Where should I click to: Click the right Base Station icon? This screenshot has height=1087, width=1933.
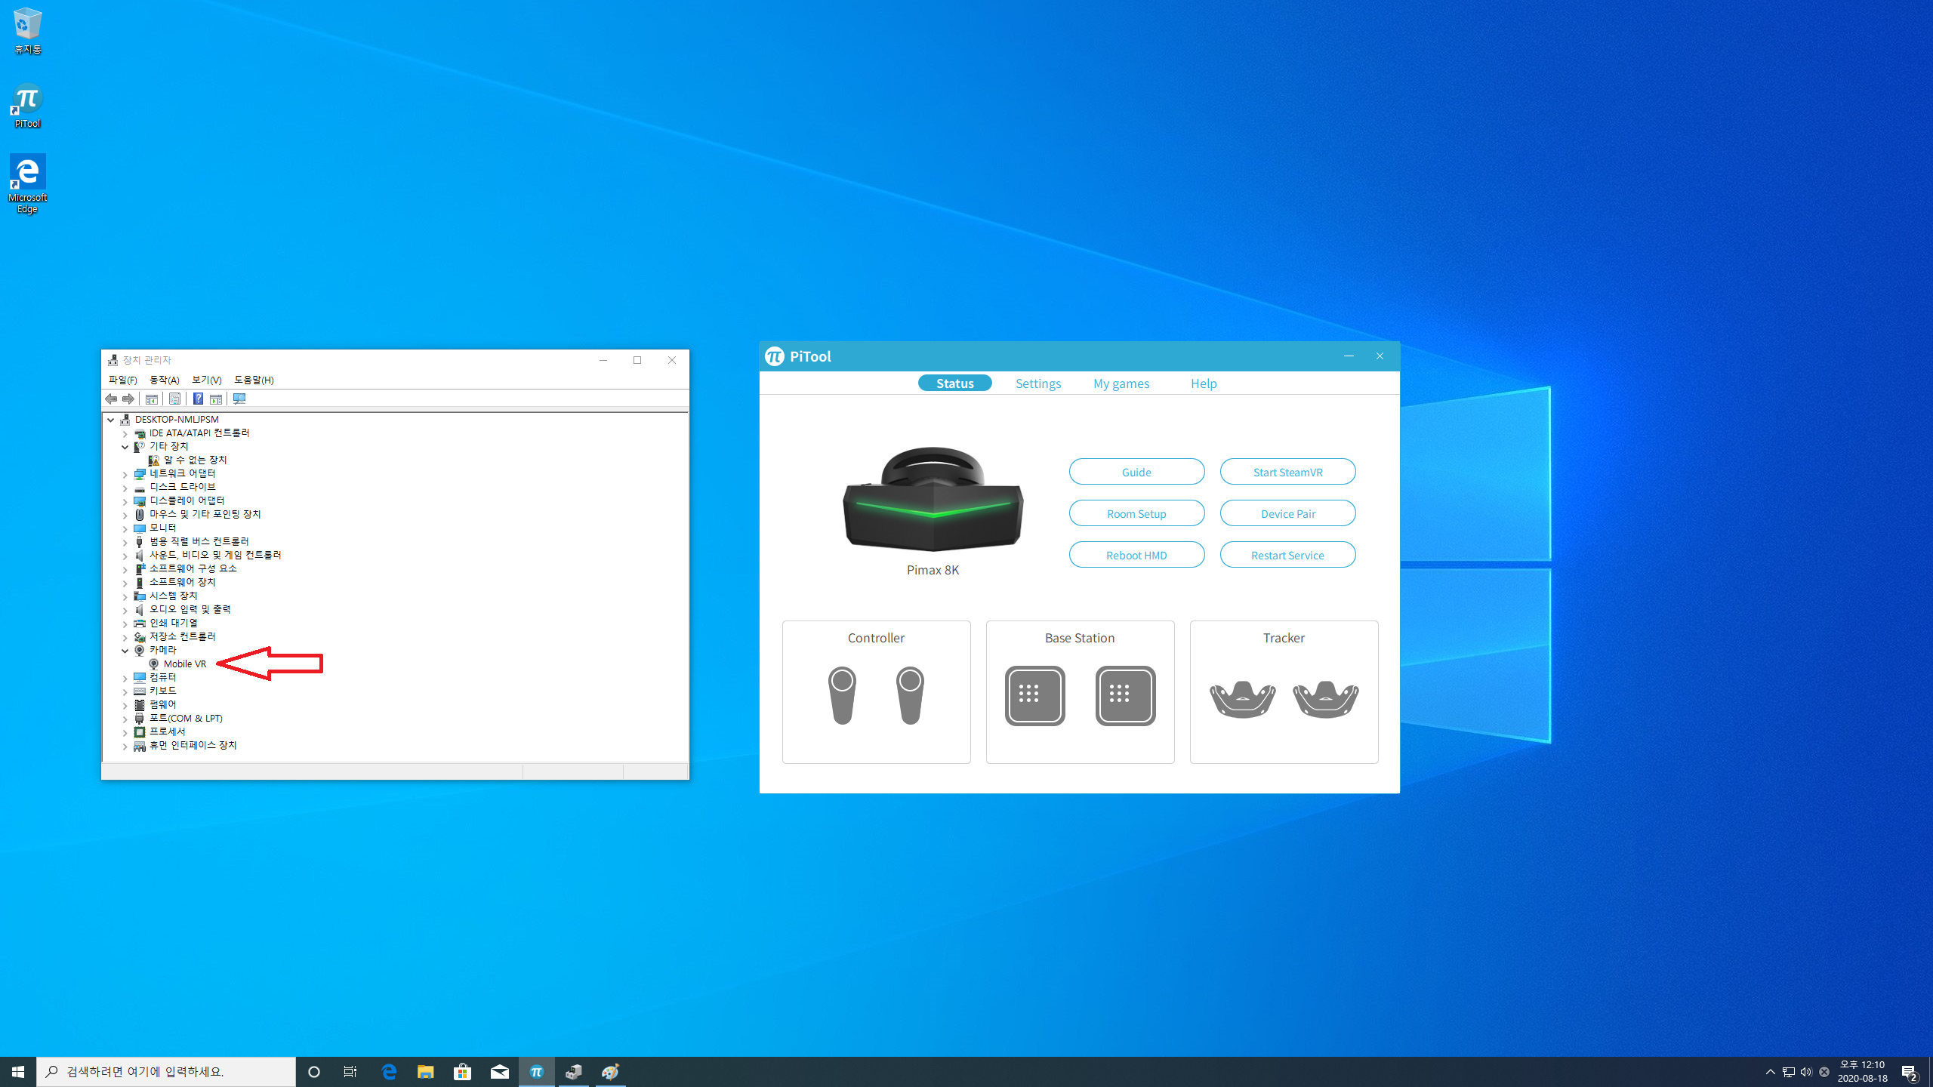[1125, 695]
